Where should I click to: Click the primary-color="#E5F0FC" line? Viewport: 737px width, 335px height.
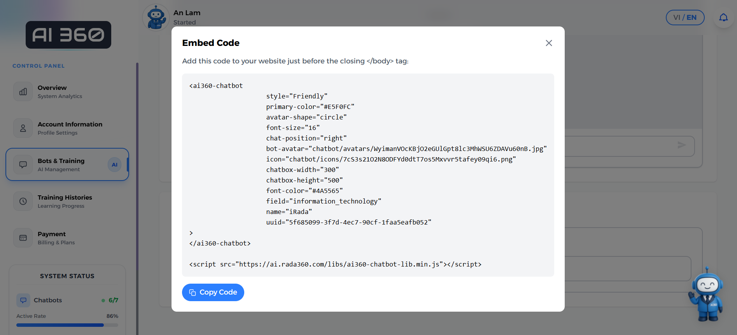pyautogui.click(x=310, y=107)
